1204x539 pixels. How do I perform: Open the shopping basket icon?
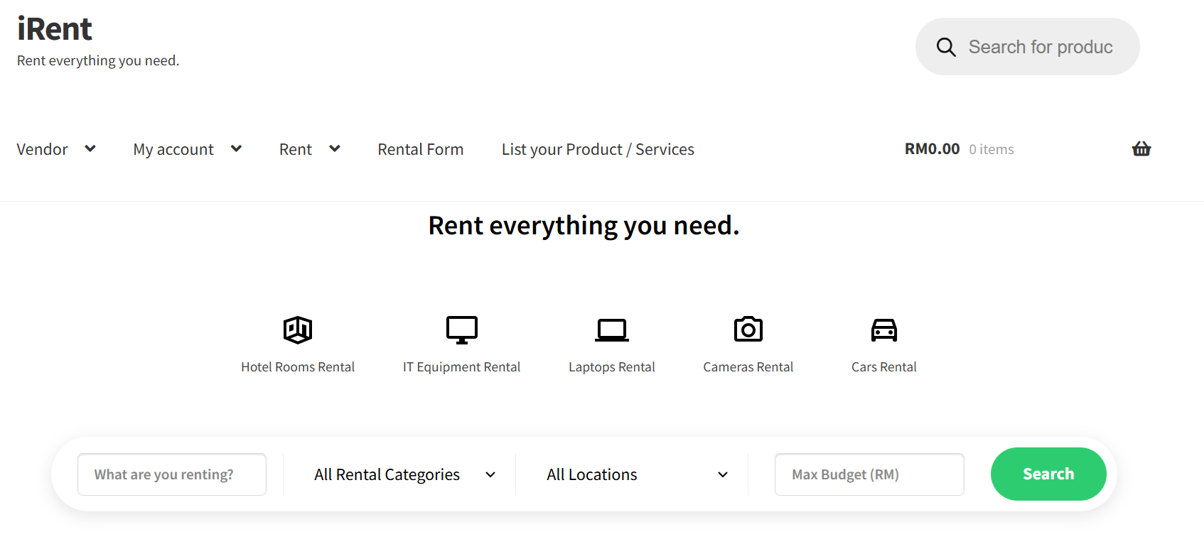(1141, 149)
